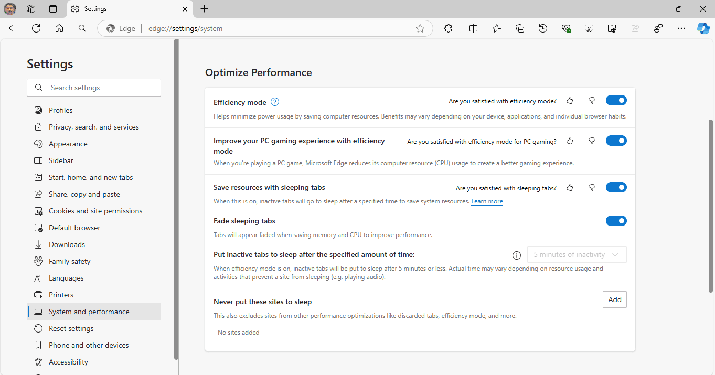Image resolution: width=715 pixels, height=375 pixels.
Task: Open Phone and other devices
Action: 94,345
